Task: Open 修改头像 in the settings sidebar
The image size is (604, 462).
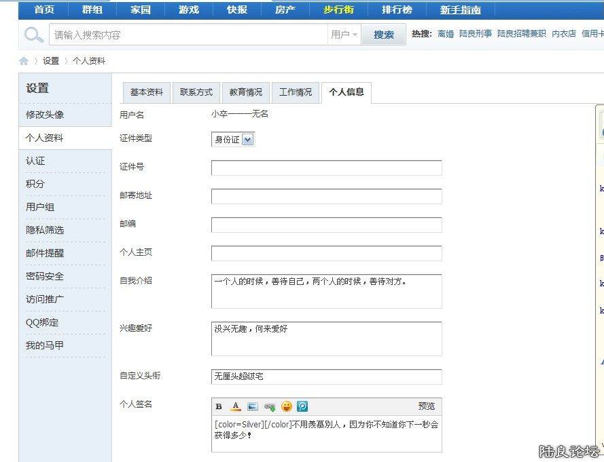Action: click(45, 115)
